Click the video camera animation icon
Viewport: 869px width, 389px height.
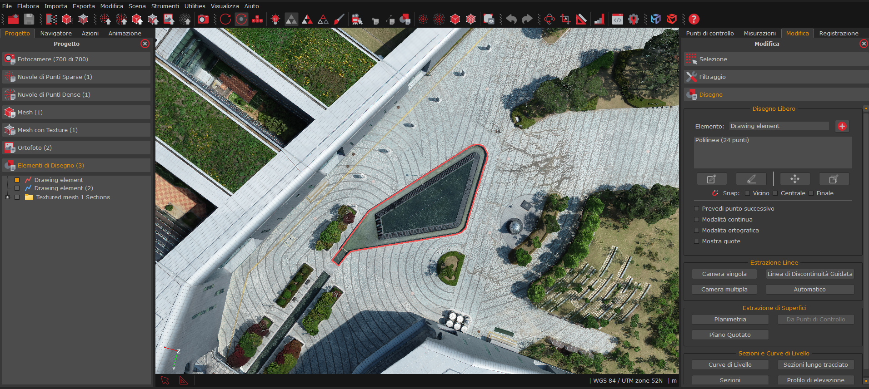point(357,19)
